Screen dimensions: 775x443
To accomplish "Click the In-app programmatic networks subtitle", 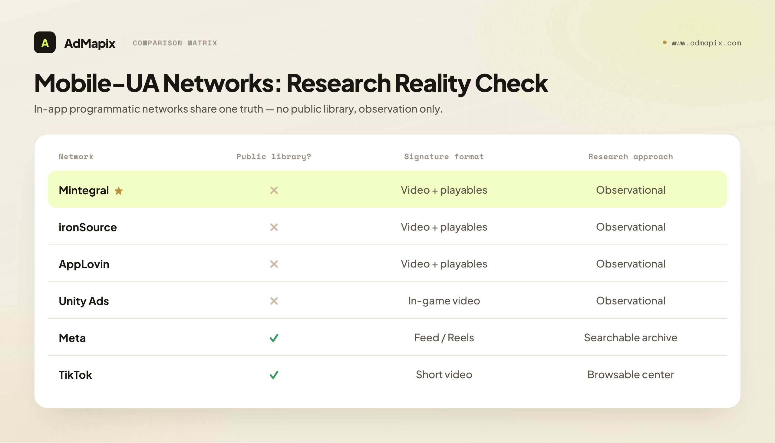I will pyautogui.click(x=238, y=109).
